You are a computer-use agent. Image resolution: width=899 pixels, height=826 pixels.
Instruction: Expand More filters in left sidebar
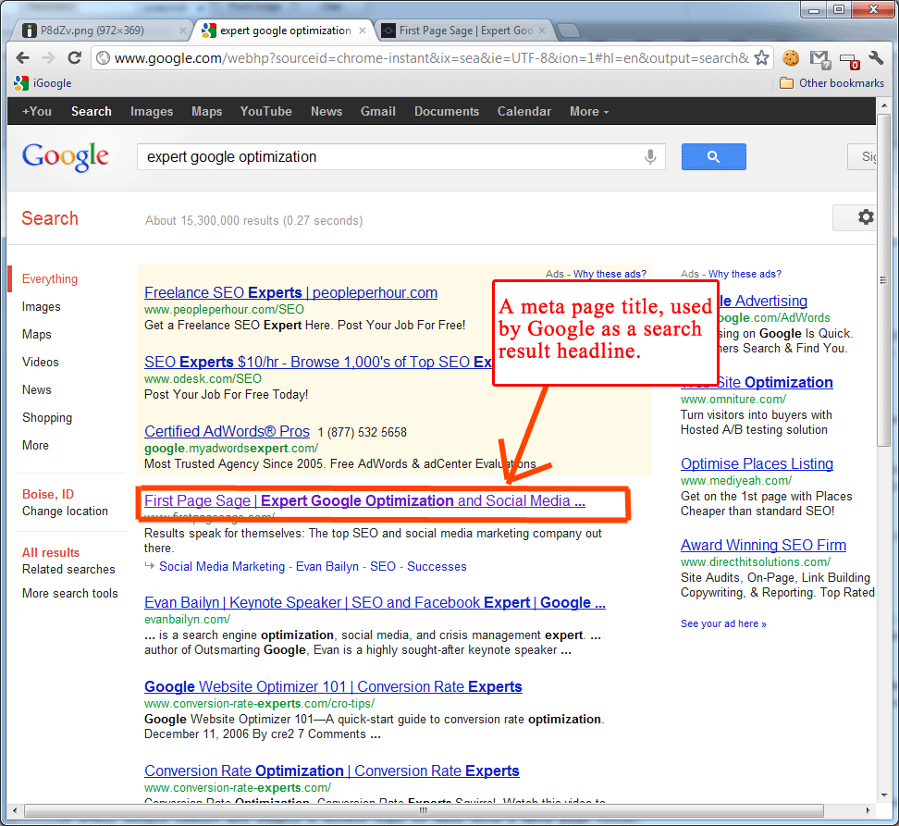35,446
